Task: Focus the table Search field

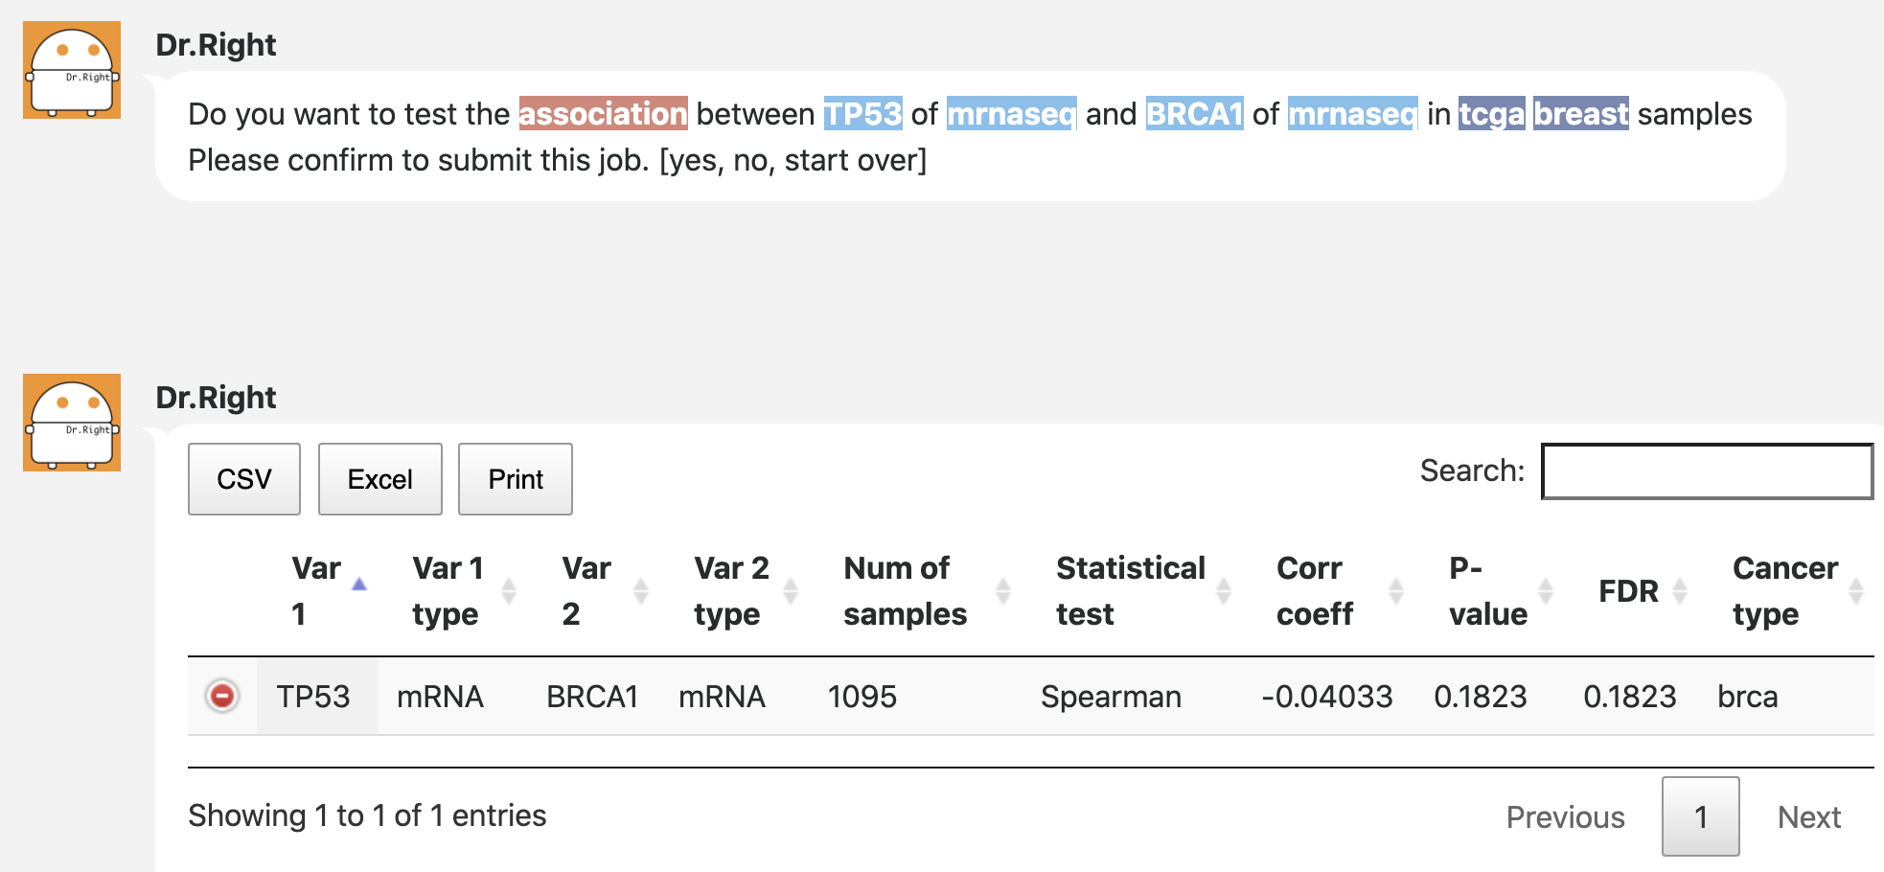Action: click(1706, 471)
